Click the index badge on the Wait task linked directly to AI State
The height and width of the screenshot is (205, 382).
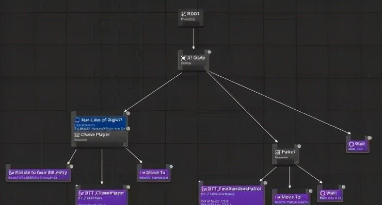click(369, 138)
